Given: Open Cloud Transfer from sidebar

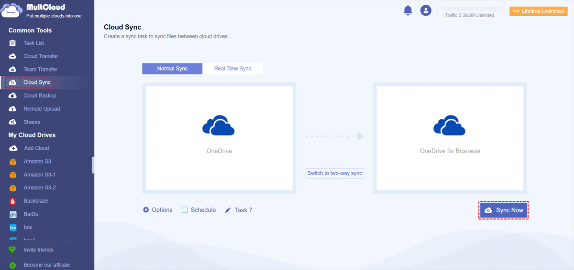Looking at the screenshot, I should pyautogui.click(x=41, y=56).
